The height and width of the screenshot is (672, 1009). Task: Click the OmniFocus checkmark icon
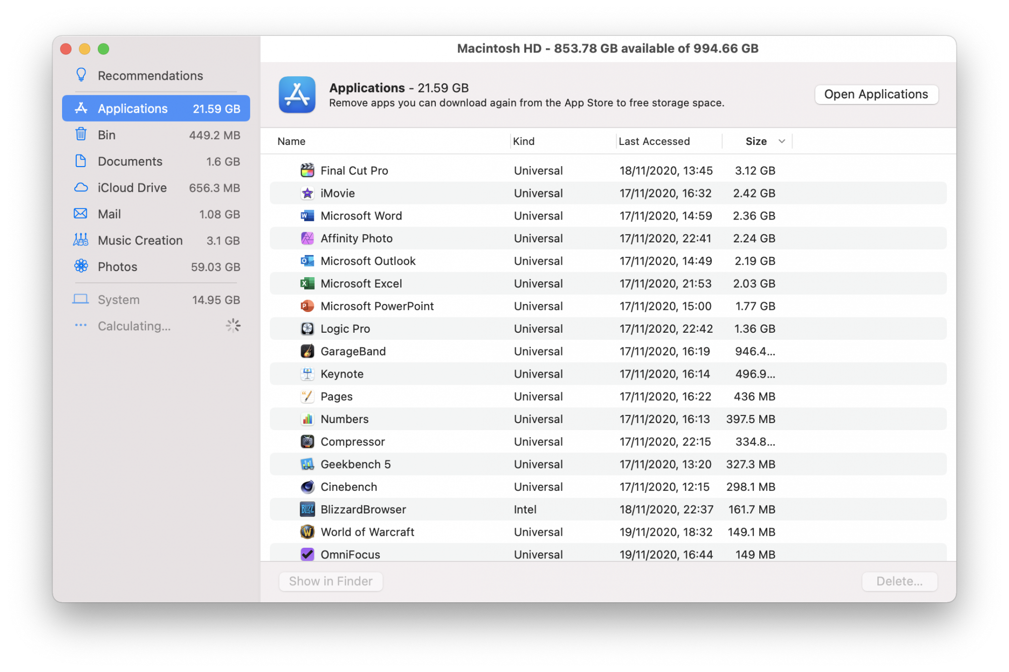(x=307, y=554)
